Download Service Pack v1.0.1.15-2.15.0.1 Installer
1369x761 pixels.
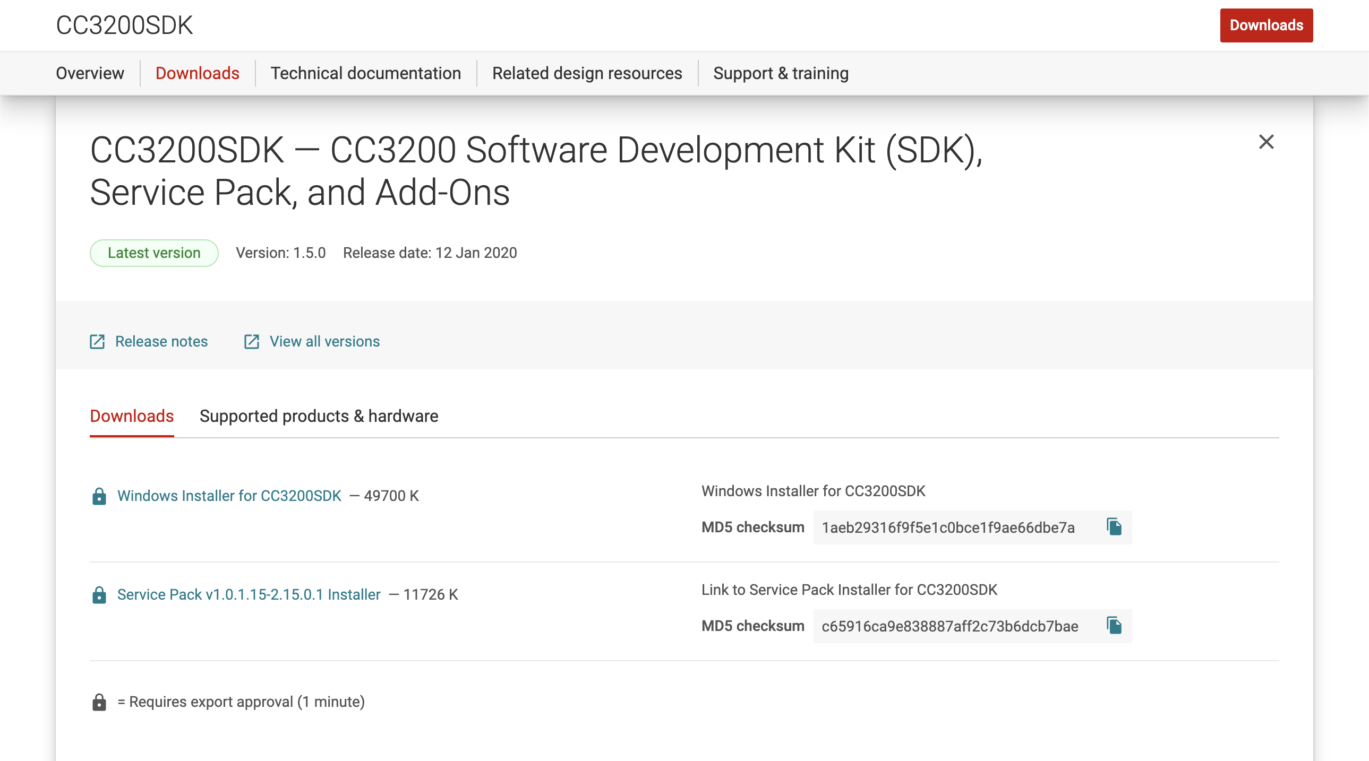pyautogui.click(x=249, y=595)
